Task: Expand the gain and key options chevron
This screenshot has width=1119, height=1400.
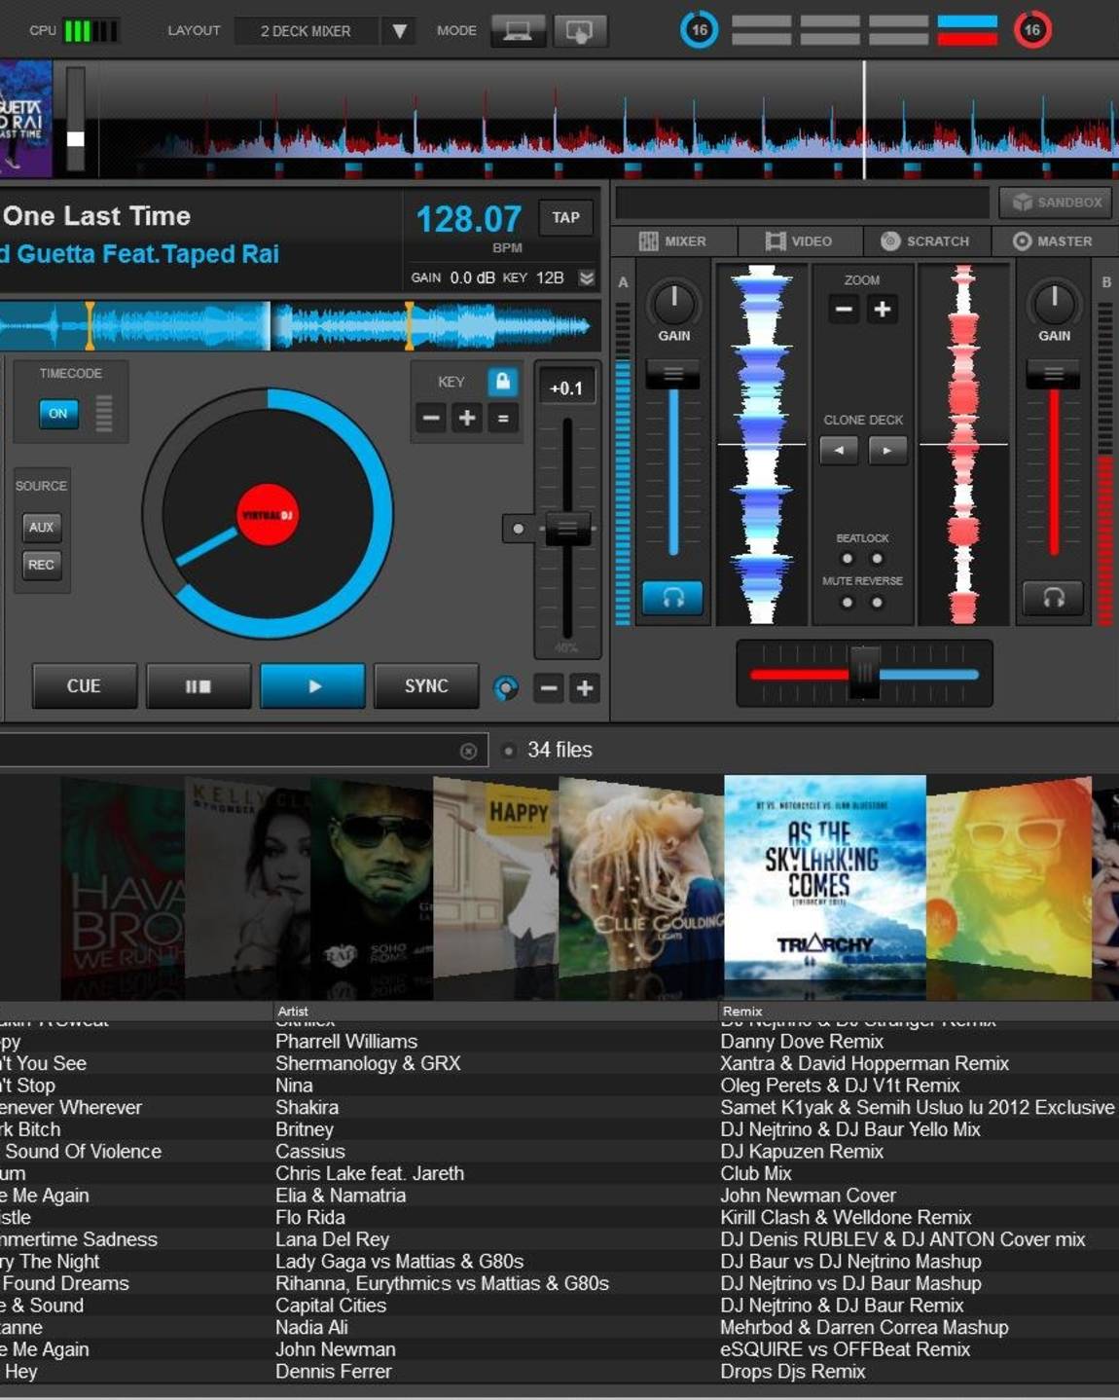Action: click(587, 277)
